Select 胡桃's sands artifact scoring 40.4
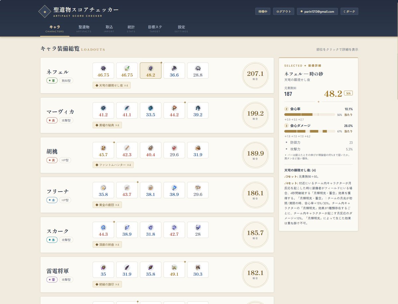The image size is (398, 304). coord(151,150)
